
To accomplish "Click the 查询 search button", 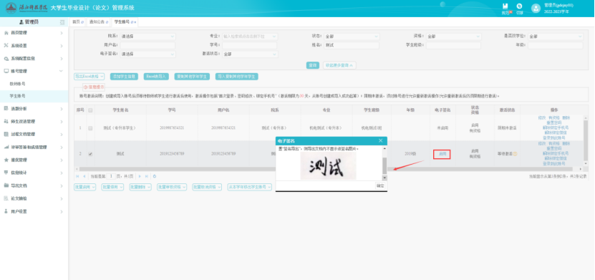I will point(313,65).
